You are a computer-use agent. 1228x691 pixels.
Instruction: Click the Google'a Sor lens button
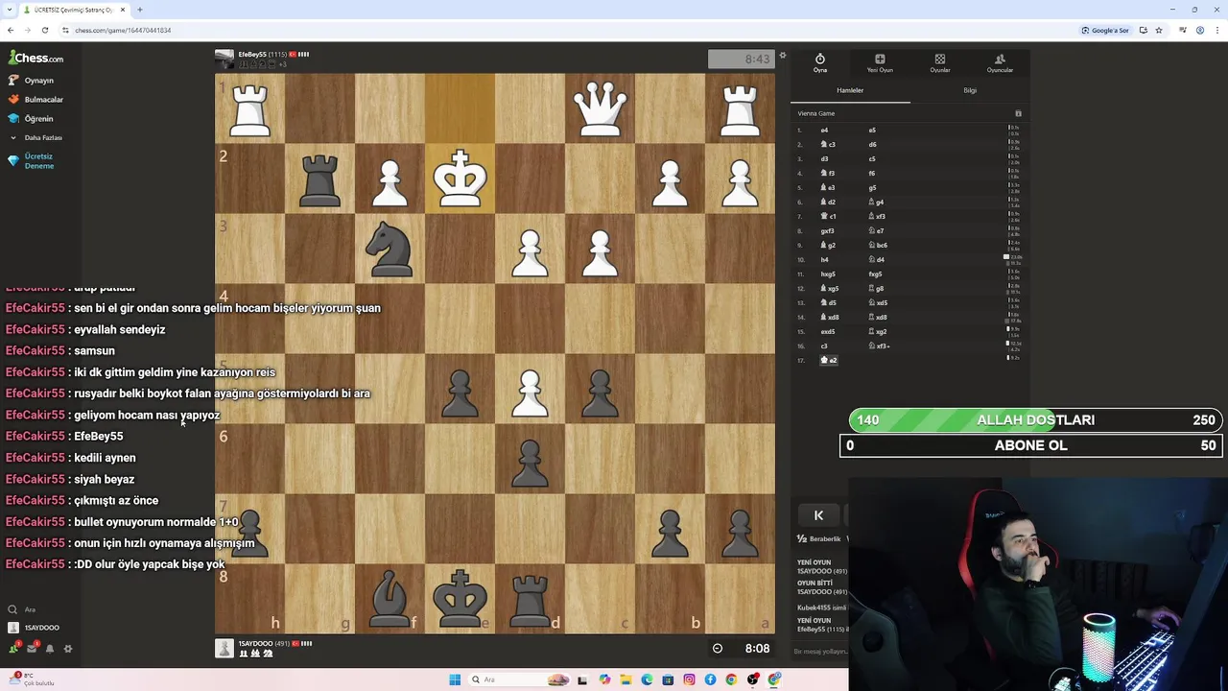click(1105, 30)
